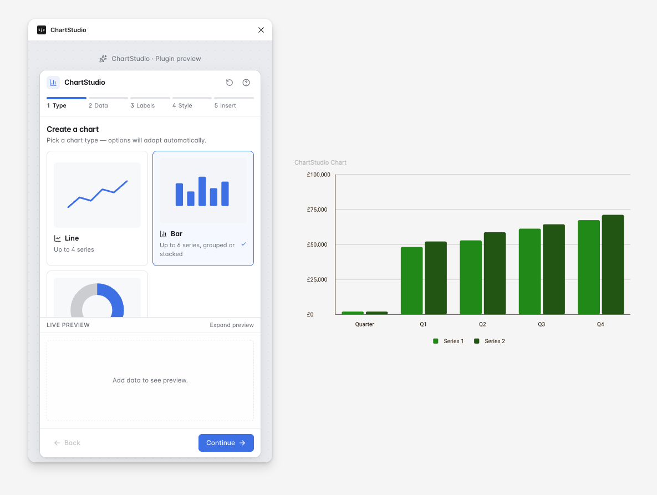Click the Q3 Series 1 light green bar

tap(529, 272)
